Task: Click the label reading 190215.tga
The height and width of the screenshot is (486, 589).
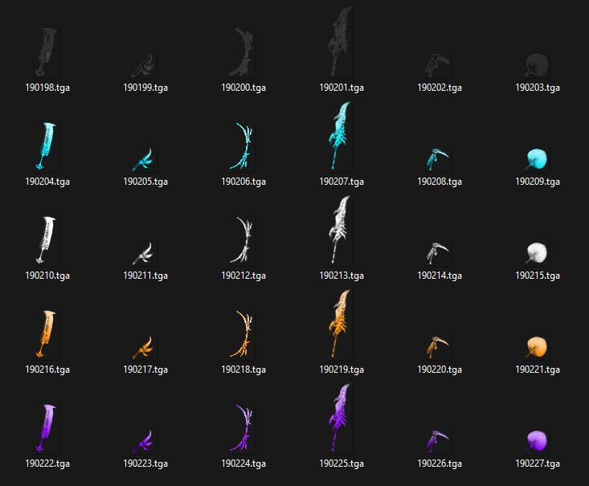Action: click(x=538, y=276)
